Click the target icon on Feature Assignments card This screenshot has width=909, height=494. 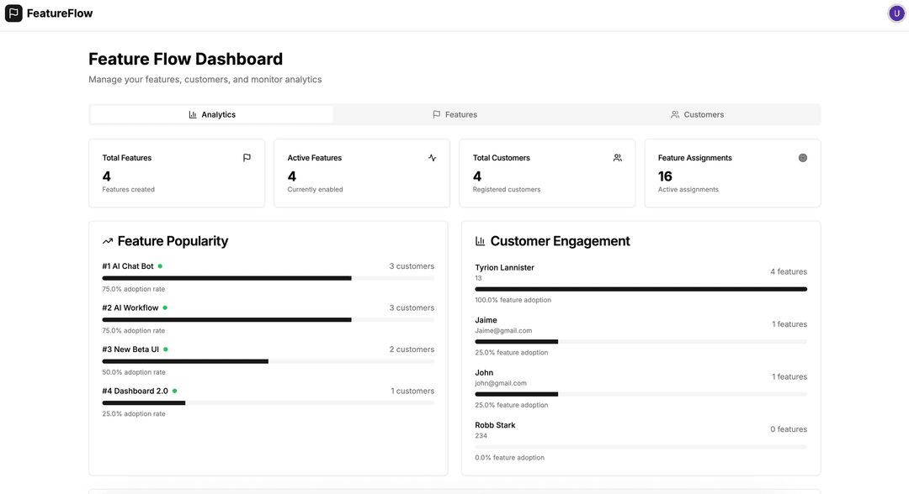(802, 157)
